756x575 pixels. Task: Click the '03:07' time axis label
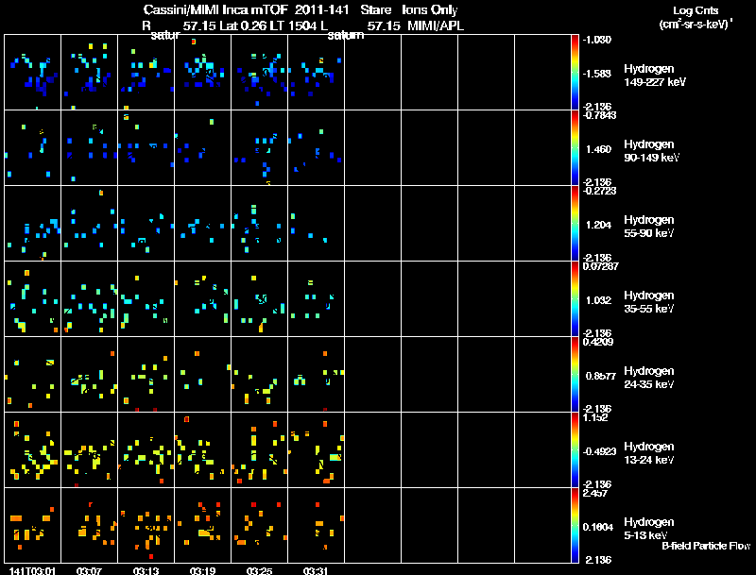89,570
